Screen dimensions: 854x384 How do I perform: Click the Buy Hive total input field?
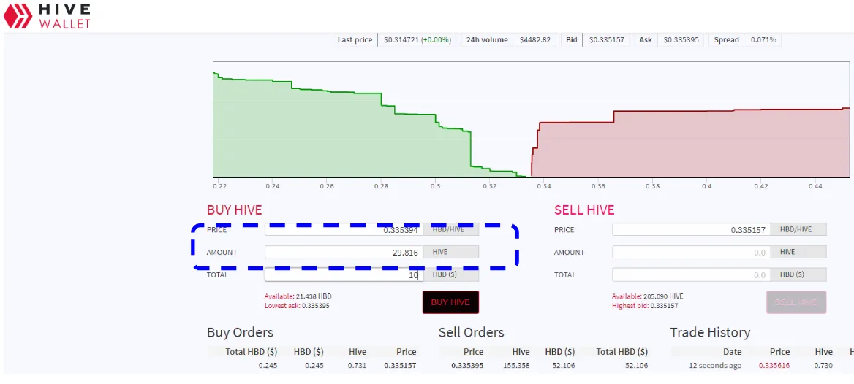(344, 274)
